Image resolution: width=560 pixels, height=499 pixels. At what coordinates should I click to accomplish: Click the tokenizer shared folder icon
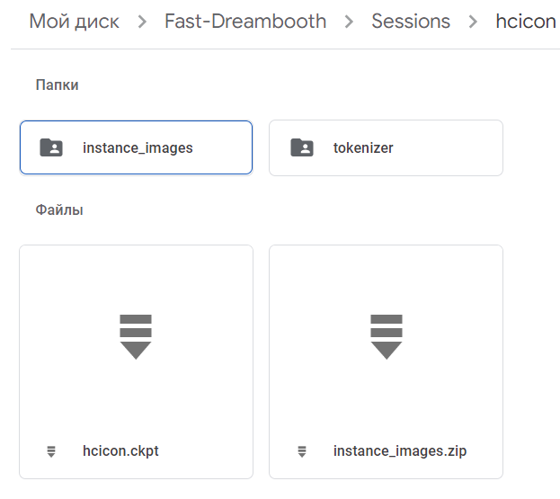[x=302, y=147]
